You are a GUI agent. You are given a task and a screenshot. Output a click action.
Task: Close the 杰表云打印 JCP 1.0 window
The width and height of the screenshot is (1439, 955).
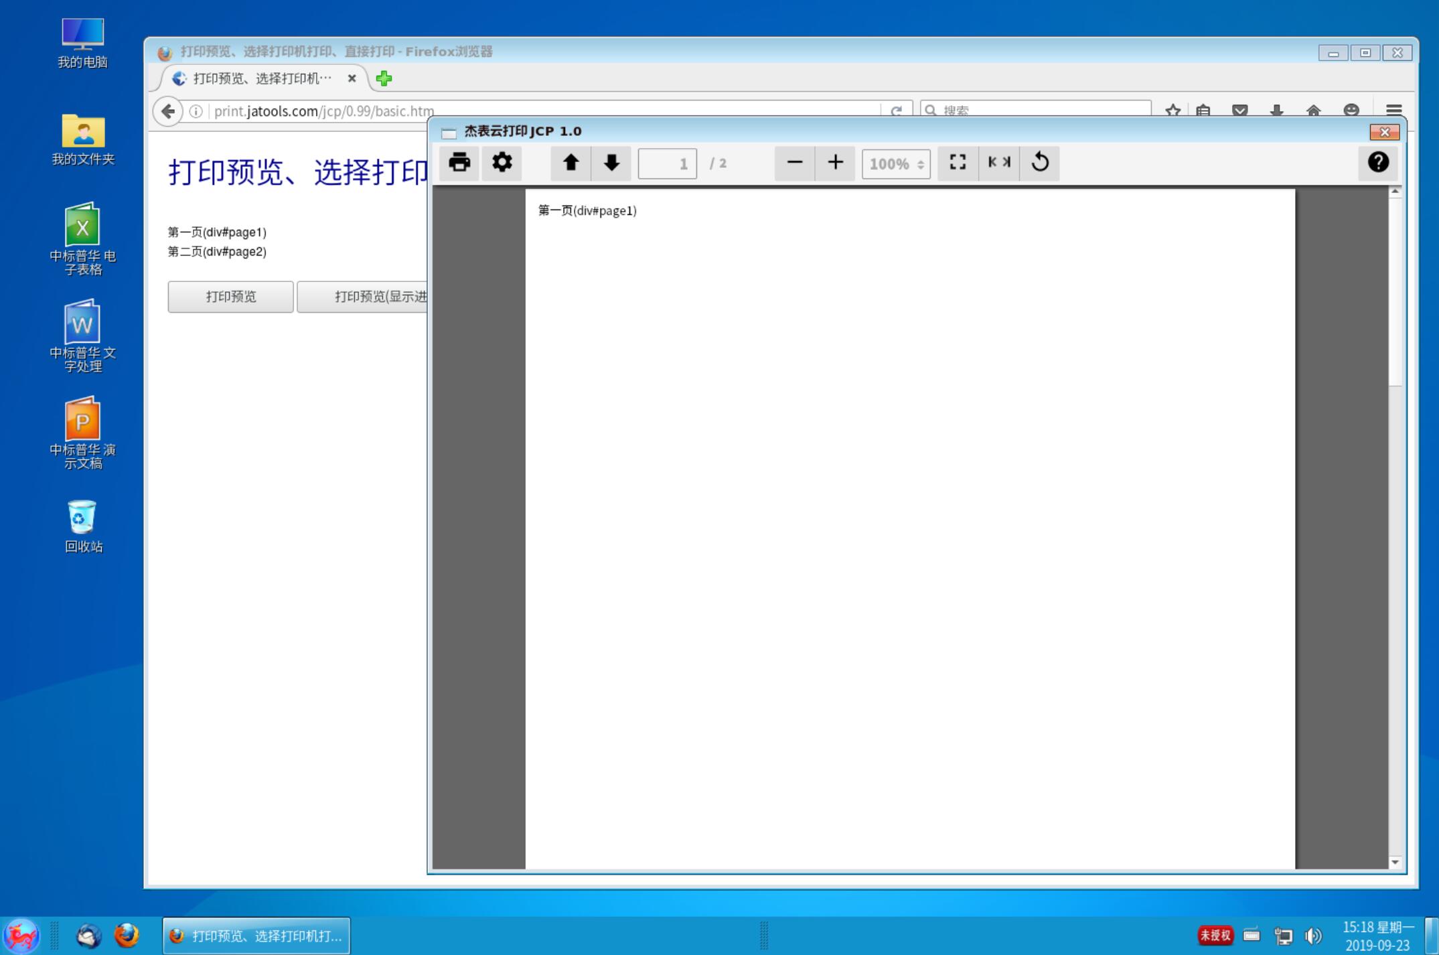tap(1385, 132)
